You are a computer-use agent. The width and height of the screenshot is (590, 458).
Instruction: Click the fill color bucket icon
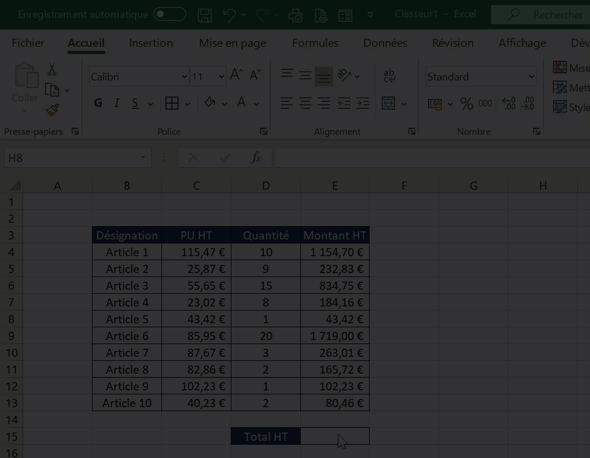(x=209, y=103)
